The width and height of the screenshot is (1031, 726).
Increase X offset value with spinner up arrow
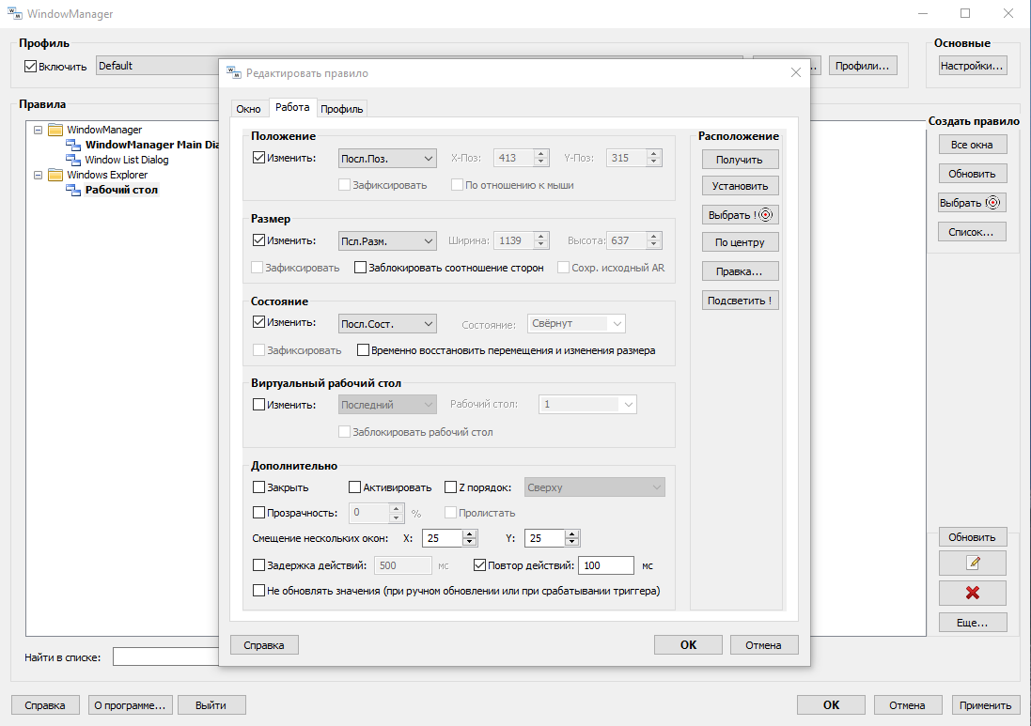tap(470, 534)
